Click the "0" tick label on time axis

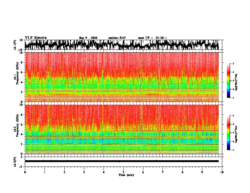tap(25, 172)
